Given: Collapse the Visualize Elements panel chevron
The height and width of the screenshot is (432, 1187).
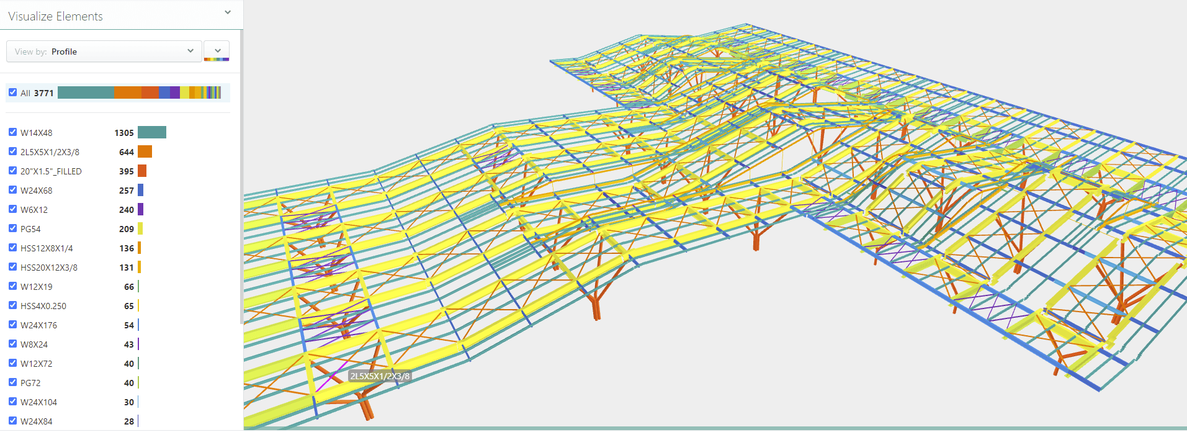Looking at the screenshot, I should coord(228,12).
